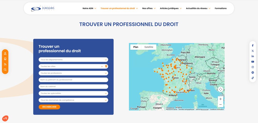Click Données cartographiques on map footer
The width and height of the screenshot is (258, 123).
(187, 109)
